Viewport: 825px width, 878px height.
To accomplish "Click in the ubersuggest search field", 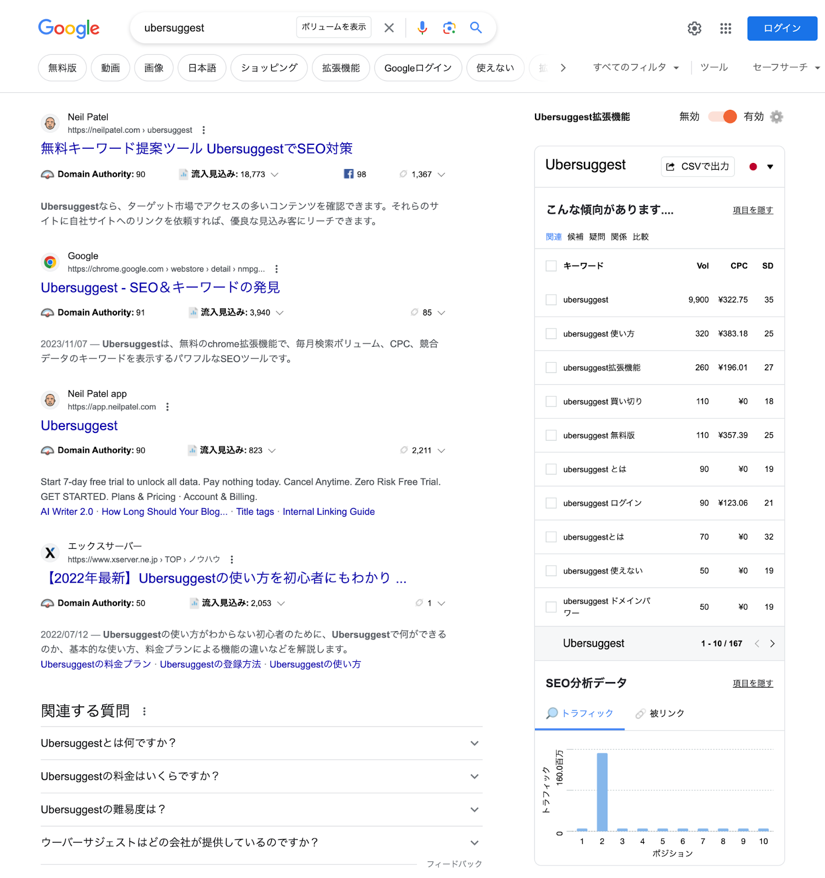I will point(217,28).
